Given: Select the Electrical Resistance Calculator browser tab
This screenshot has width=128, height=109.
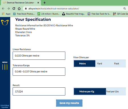Looking at the screenshot, I should point(21,3).
